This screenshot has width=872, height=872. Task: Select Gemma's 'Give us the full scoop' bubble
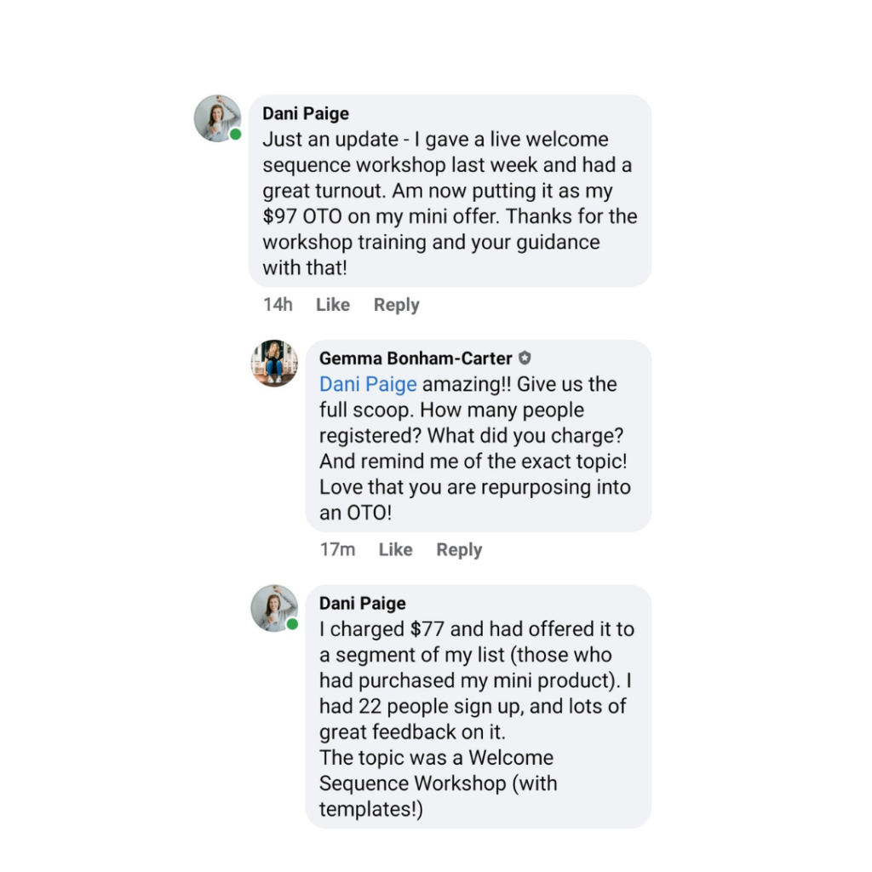[x=479, y=436]
